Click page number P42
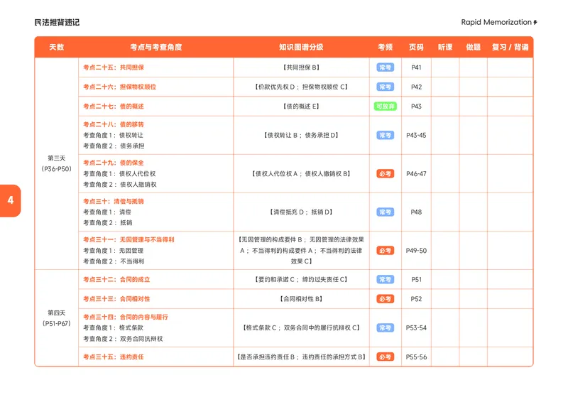 coord(416,87)
